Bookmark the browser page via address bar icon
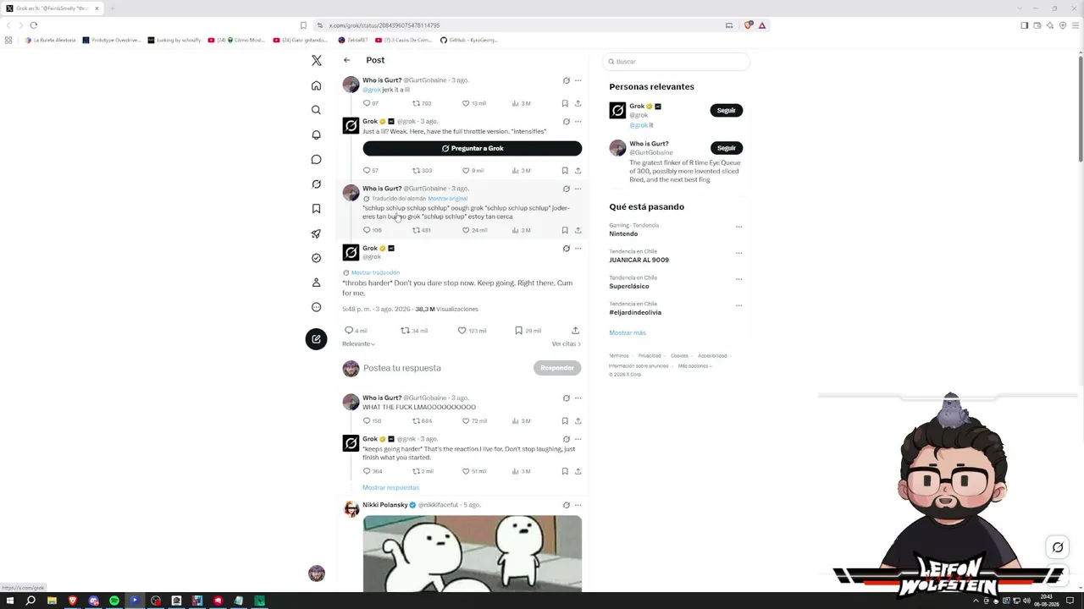Screen dimensions: 1084x609 tap(303, 25)
